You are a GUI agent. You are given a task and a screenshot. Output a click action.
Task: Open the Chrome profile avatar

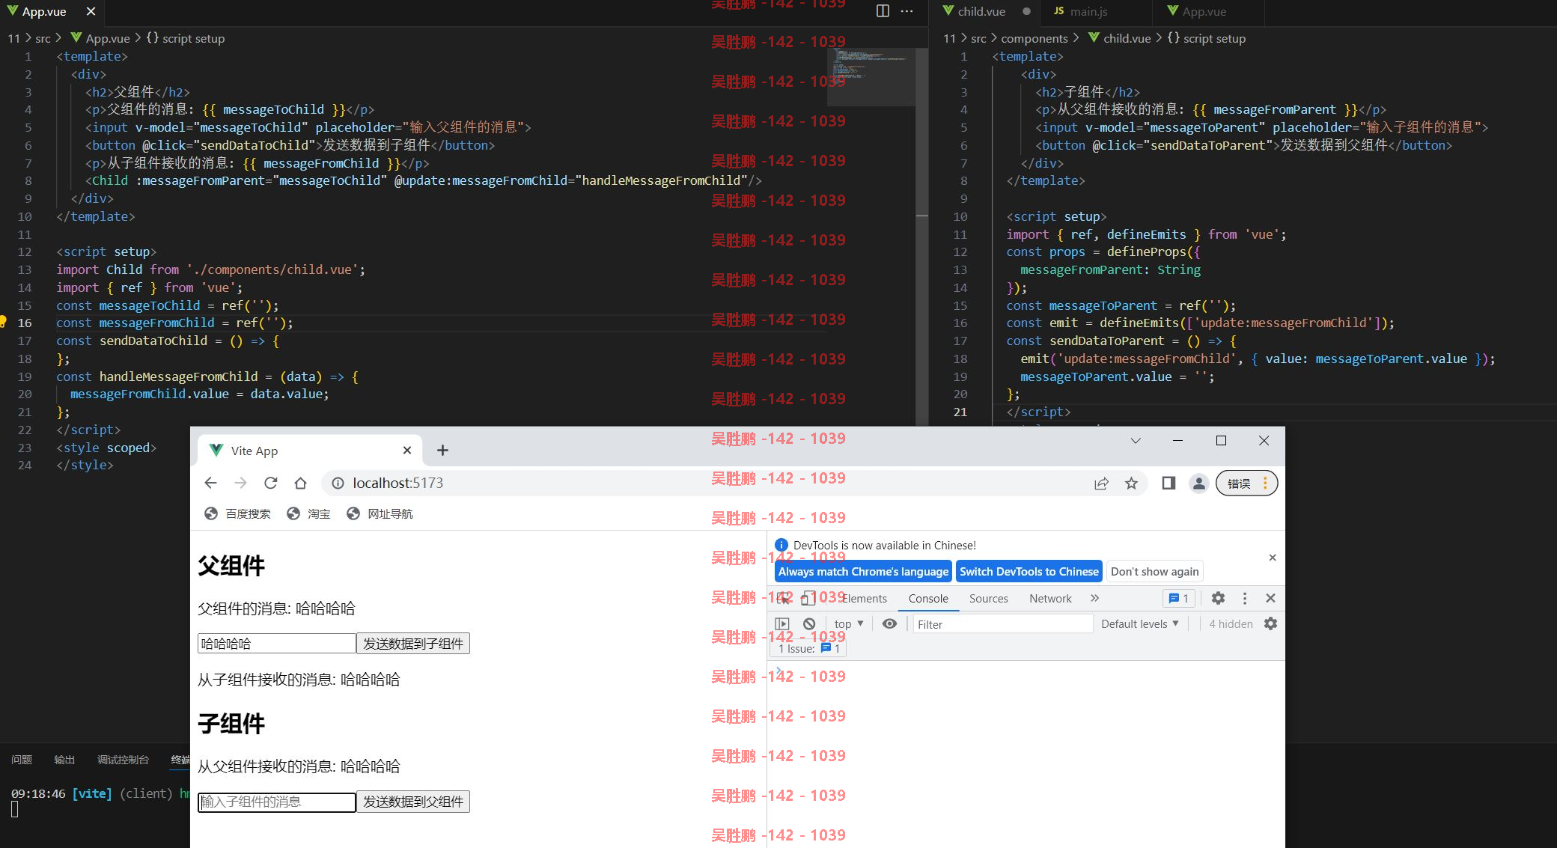[1198, 484]
